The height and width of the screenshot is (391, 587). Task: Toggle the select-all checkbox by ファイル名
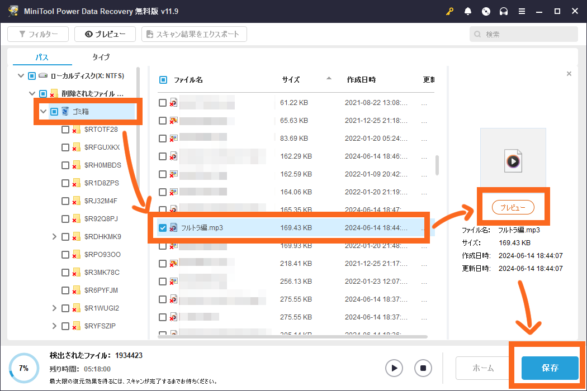[163, 80]
